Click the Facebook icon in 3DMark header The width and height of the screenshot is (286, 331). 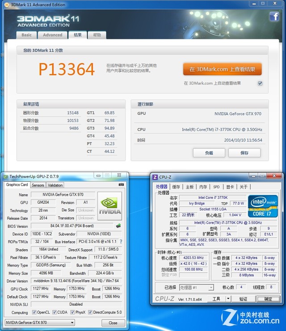(x=274, y=16)
